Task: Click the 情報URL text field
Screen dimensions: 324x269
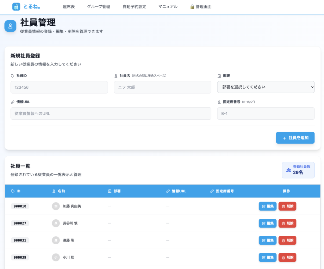Action: 111,113
